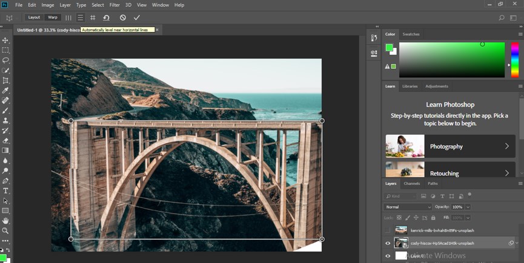The height and width of the screenshot is (263, 524).
Task: Select the History Brush tool
Action: (x=5, y=131)
